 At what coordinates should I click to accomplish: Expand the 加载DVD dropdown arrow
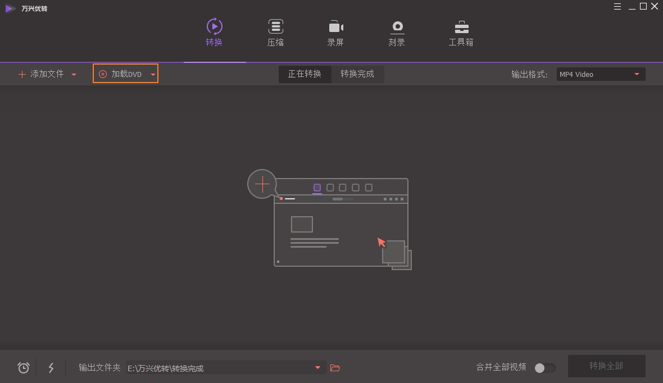point(152,74)
